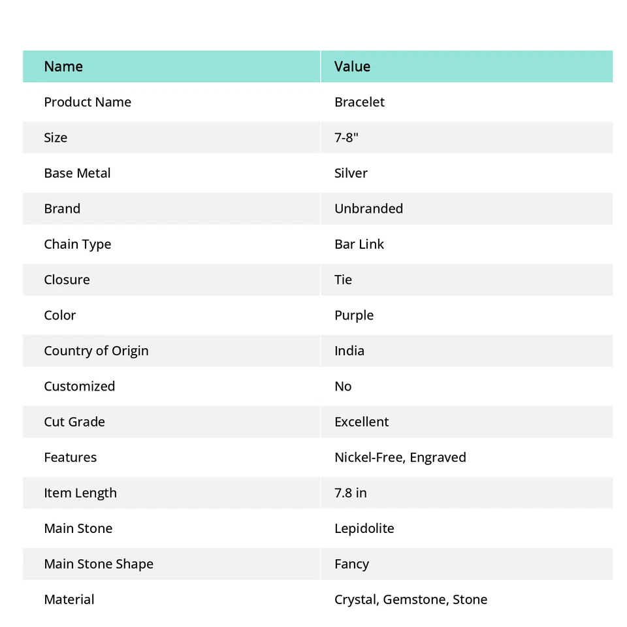This screenshot has width=627, height=627.
Task: Click the Unbranded brand value
Action: point(368,209)
